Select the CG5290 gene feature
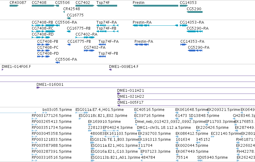This screenshot has width=255, height=162. pyautogui.click(x=194, y=12)
